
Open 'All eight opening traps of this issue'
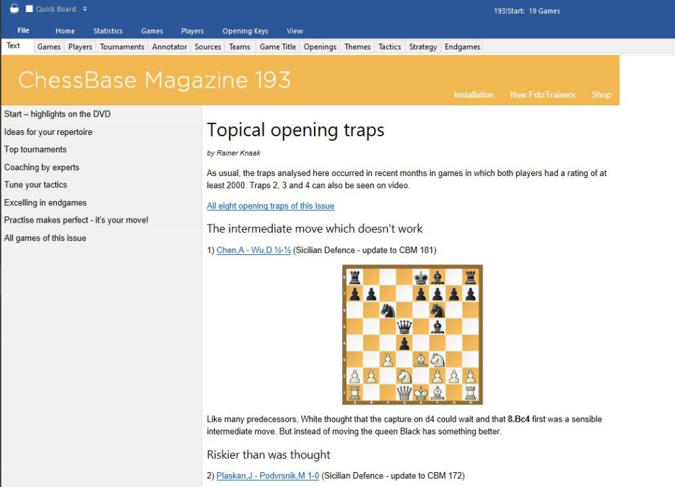click(270, 206)
